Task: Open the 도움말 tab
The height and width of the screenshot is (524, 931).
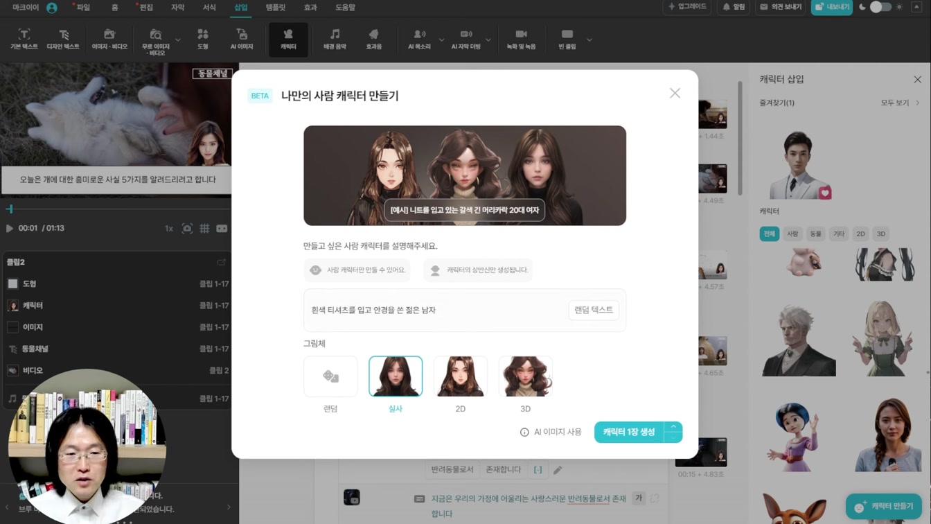Action: click(345, 7)
